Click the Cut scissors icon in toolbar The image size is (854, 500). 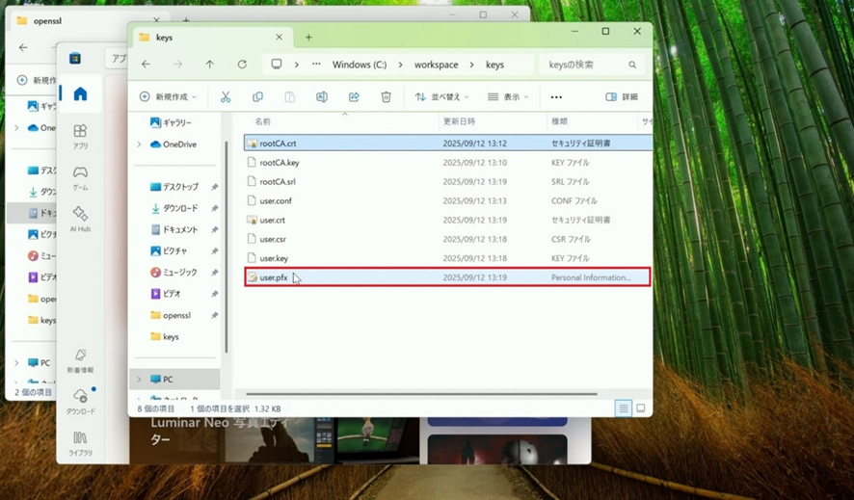coord(226,97)
